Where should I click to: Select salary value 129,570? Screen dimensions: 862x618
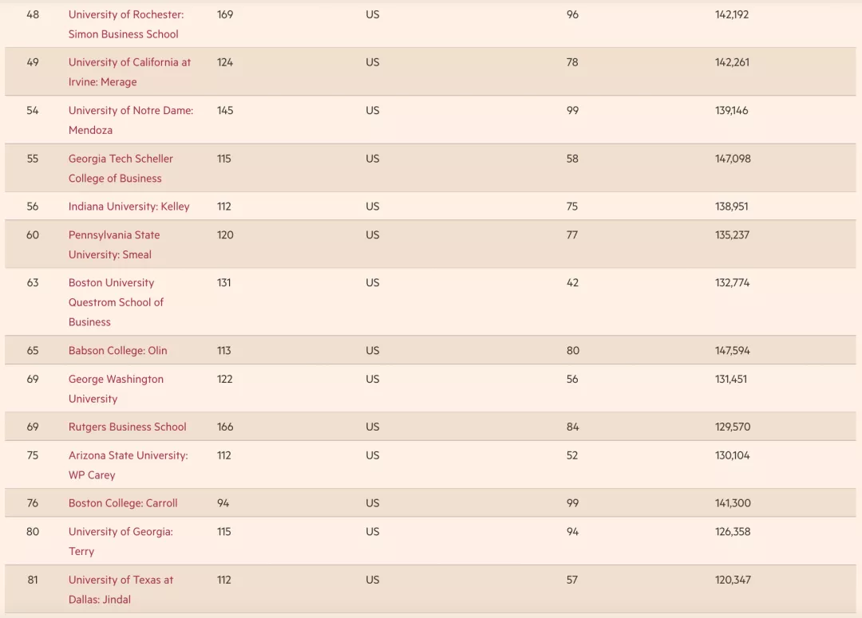732,427
